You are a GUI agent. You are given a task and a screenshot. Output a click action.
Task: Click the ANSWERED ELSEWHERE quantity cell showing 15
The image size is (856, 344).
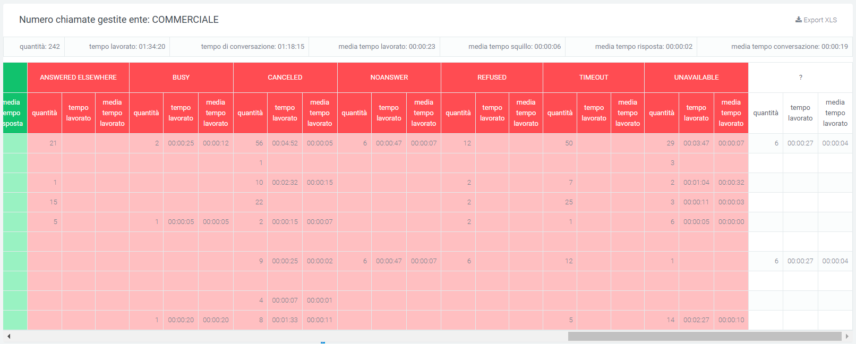point(45,202)
